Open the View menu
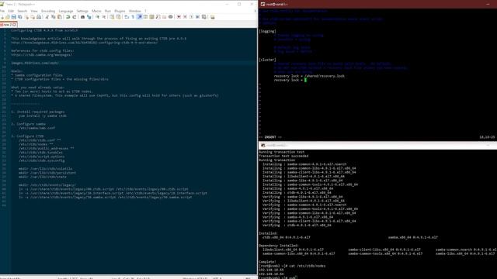The width and height of the screenshot is (497, 279). pos(34,11)
